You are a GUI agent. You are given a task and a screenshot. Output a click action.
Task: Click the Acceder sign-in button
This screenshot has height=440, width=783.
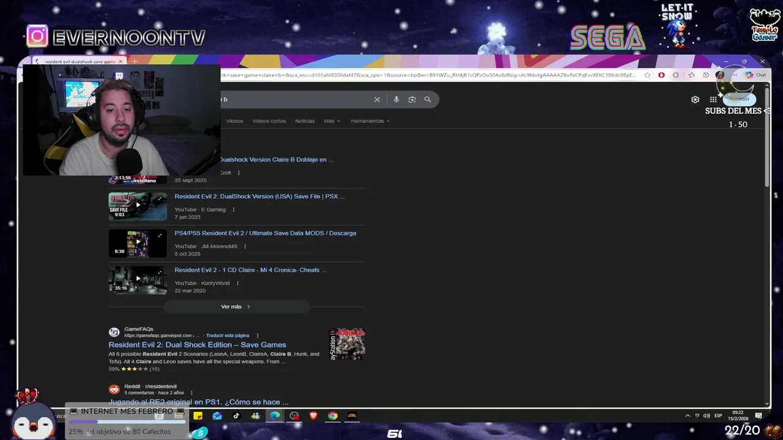coord(739,99)
